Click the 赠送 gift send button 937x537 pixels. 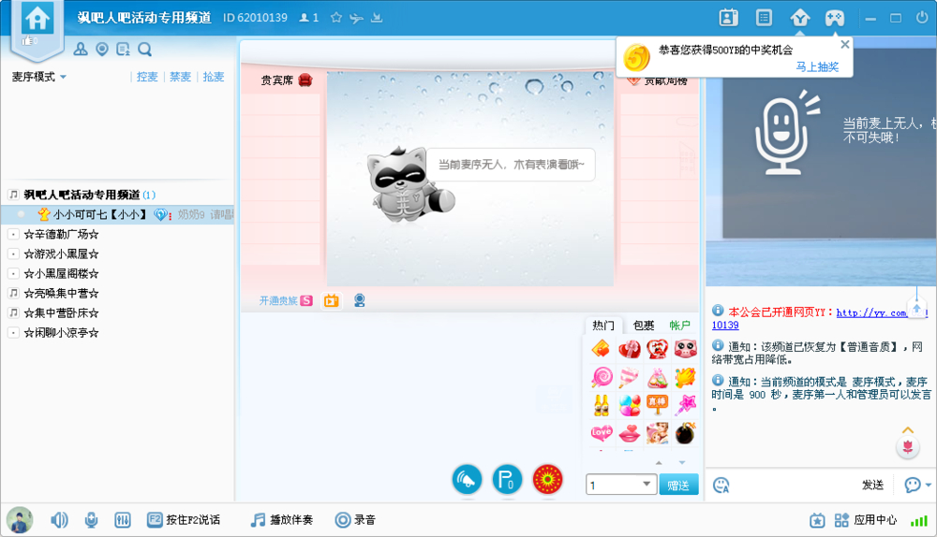click(x=678, y=486)
